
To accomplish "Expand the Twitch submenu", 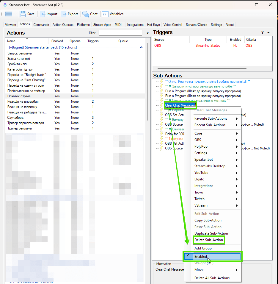I will click(x=216, y=199).
